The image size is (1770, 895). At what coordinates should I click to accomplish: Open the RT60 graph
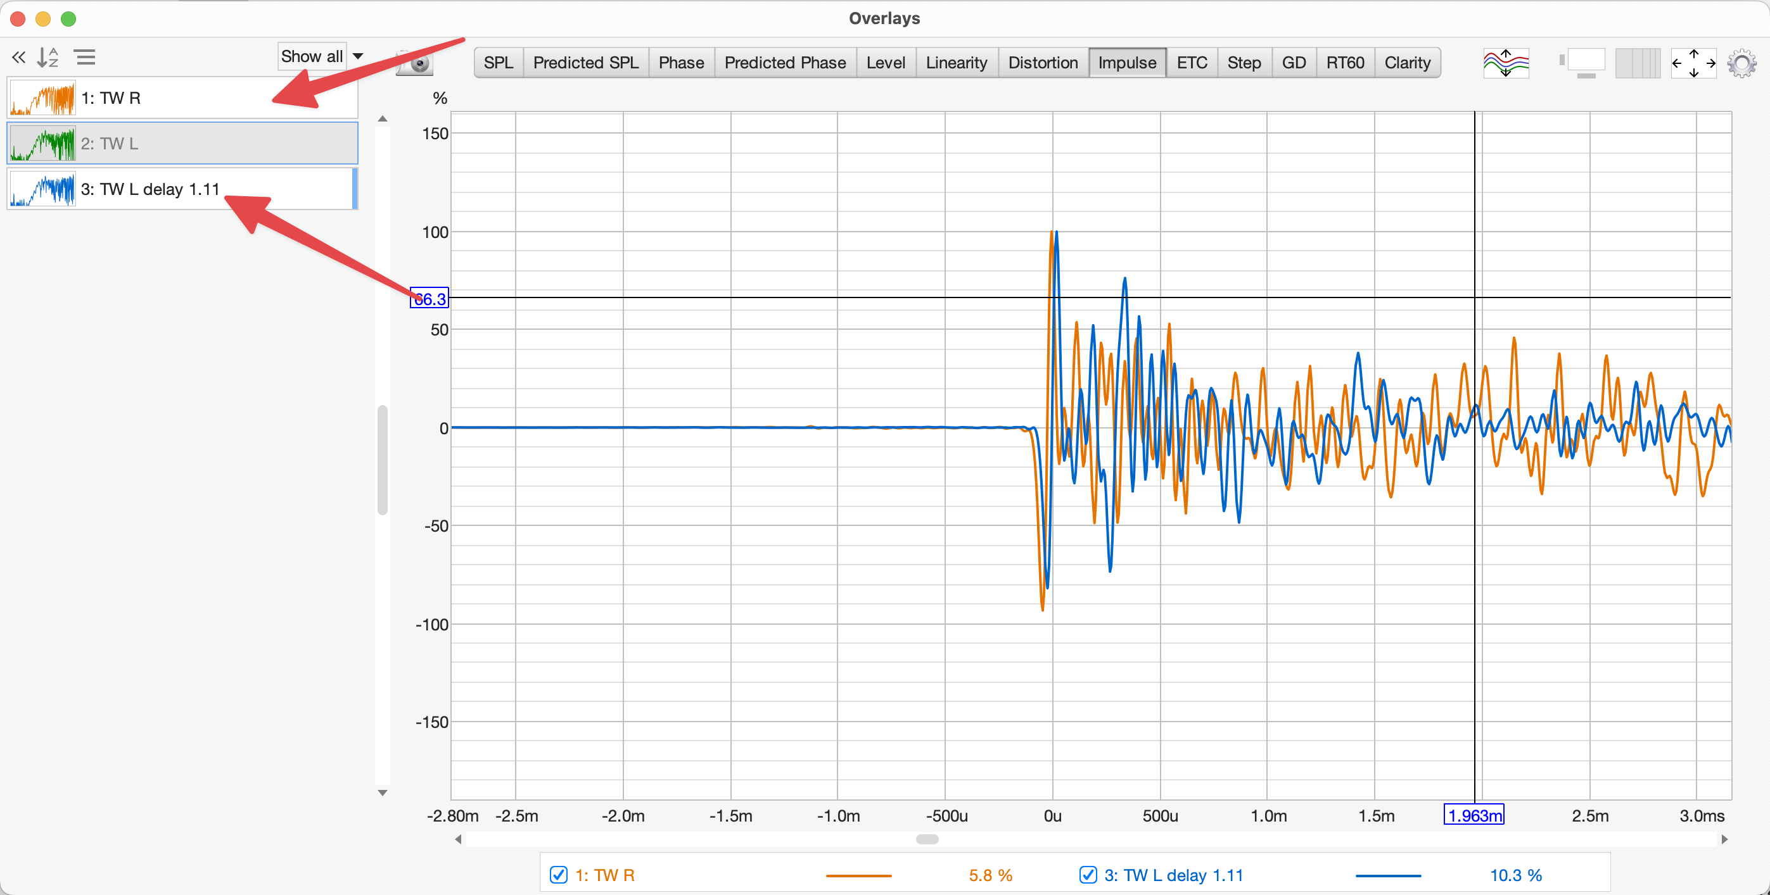coord(1345,63)
